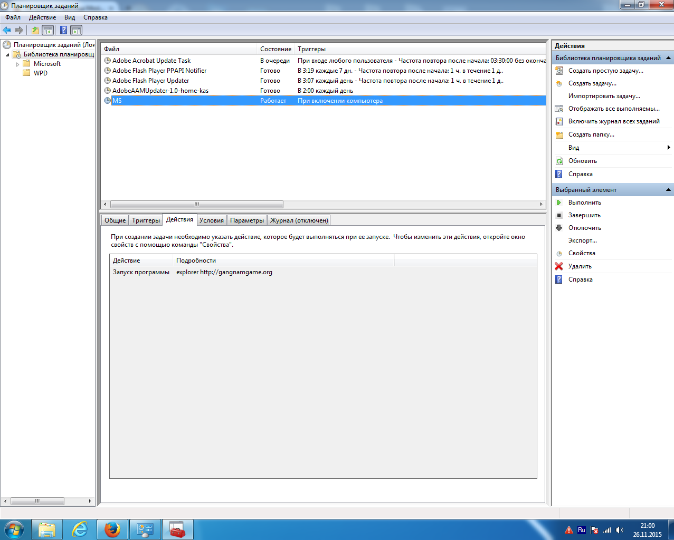This screenshot has height=540, width=674.
Task: Click the green Run arrow icon
Action: click(x=559, y=202)
